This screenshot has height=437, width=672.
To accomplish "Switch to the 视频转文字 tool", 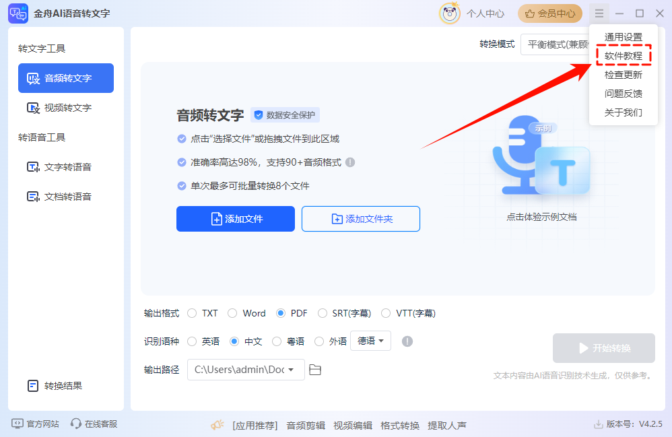I will tap(65, 108).
